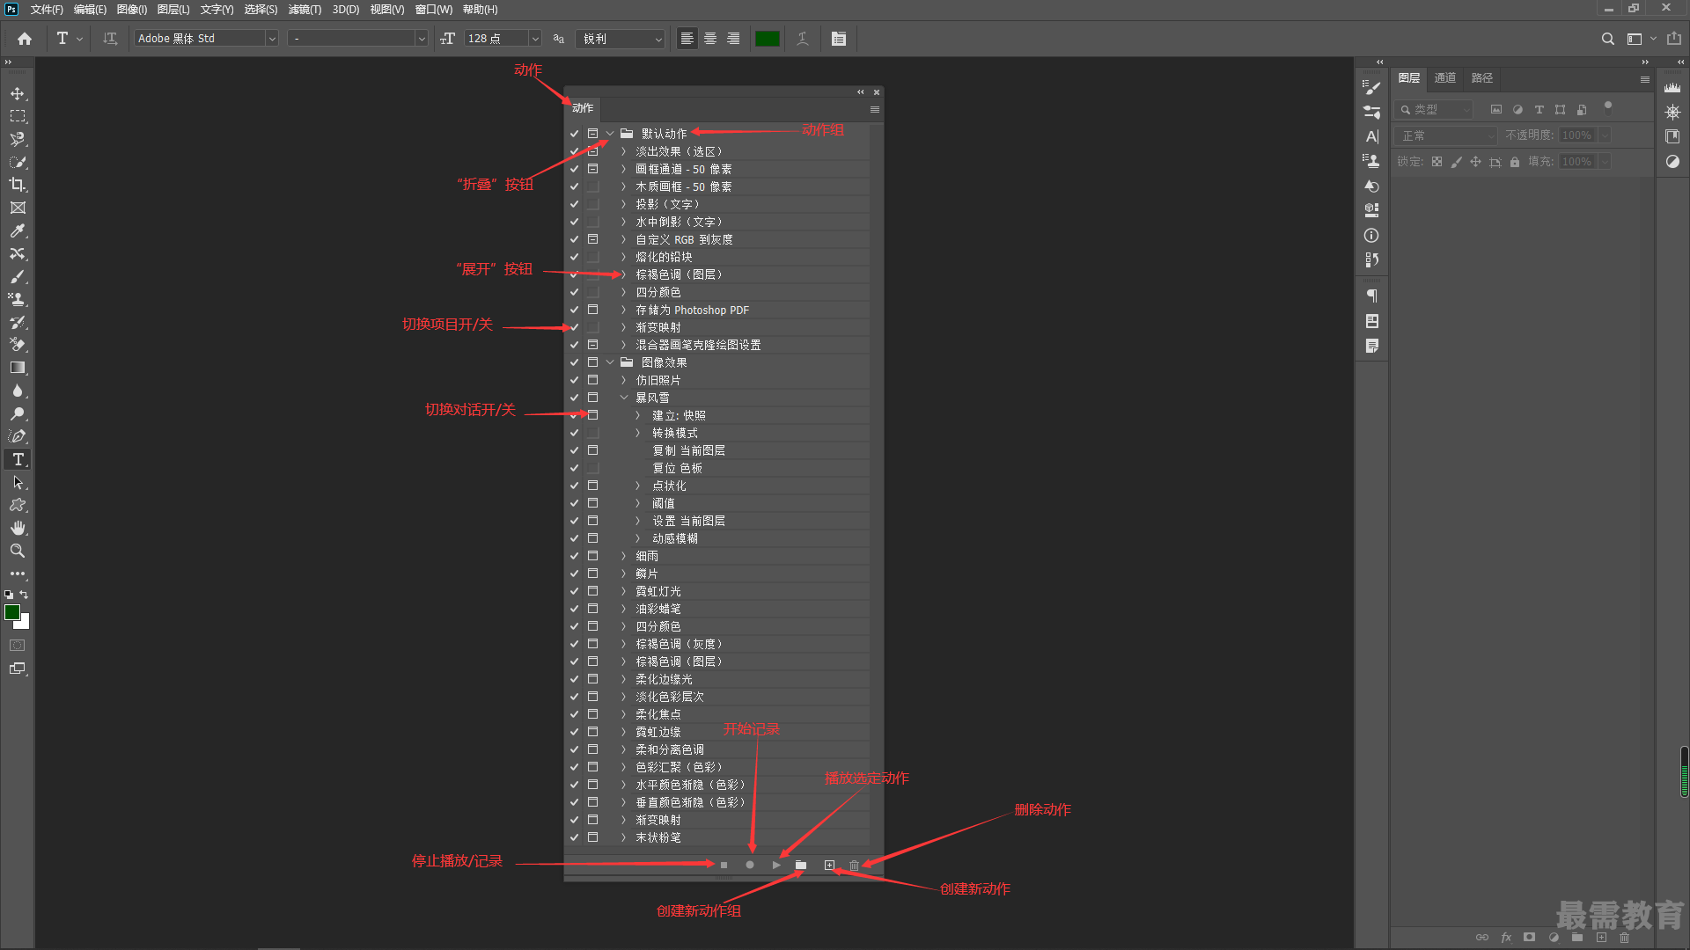Toggle dialog box for 建立: 快照 step
The width and height of the screenshot is (1690, 950).
pos(592,415)
